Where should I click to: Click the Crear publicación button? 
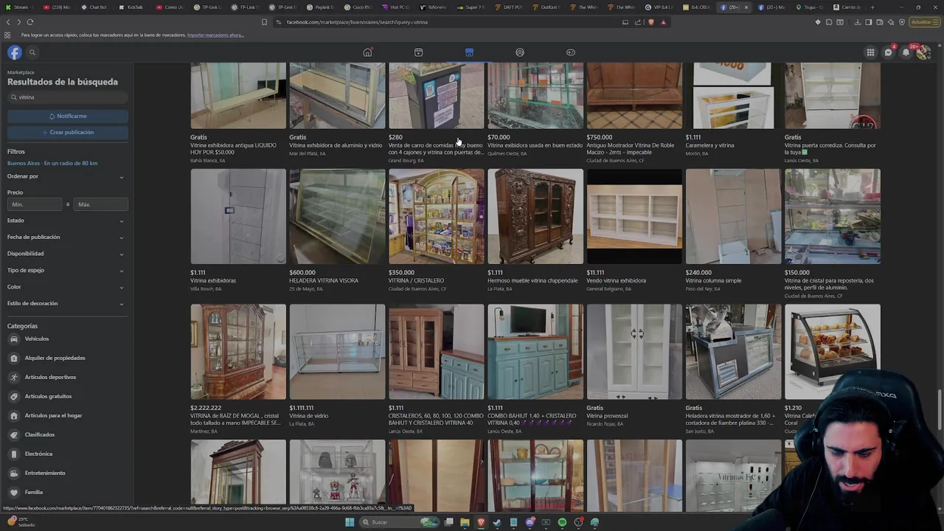[68, 132]
